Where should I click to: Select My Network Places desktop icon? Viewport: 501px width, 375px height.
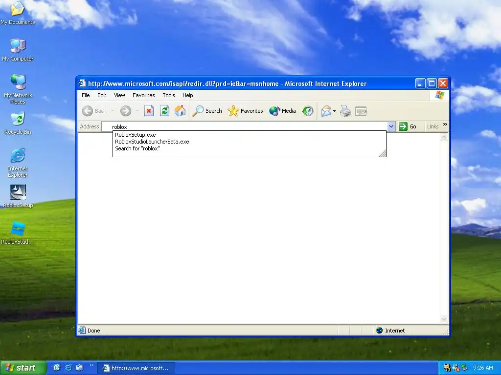[18, 89]
